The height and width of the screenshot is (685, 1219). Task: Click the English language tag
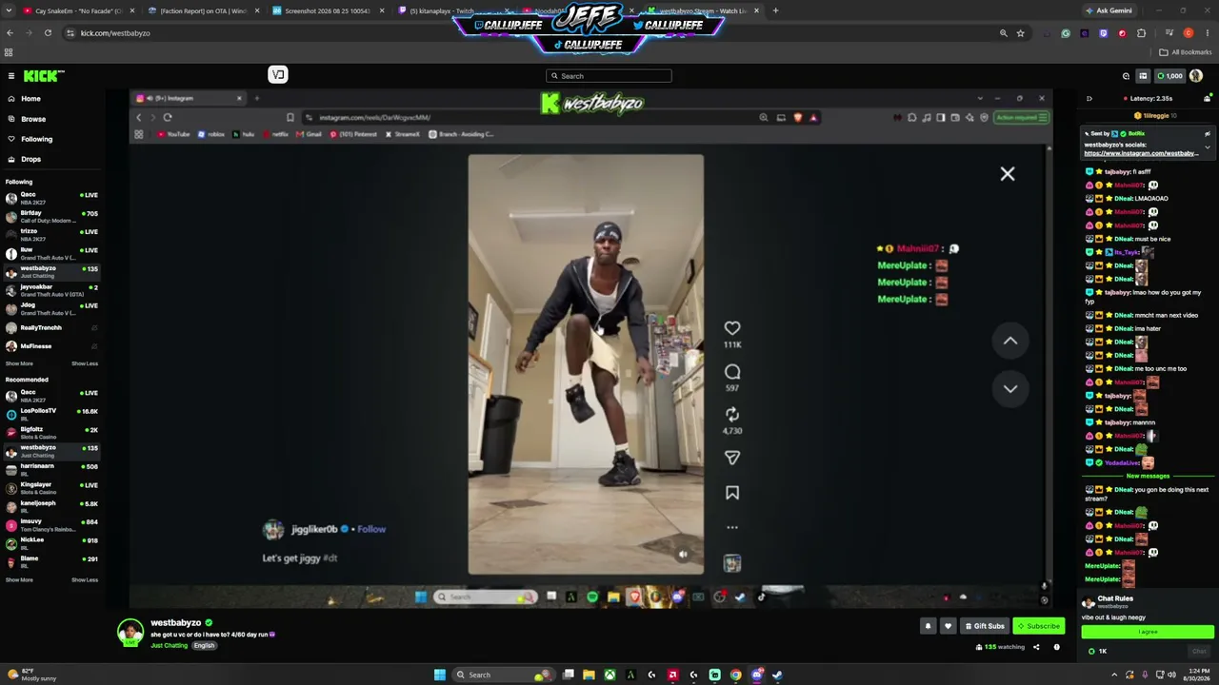[204, 645]
